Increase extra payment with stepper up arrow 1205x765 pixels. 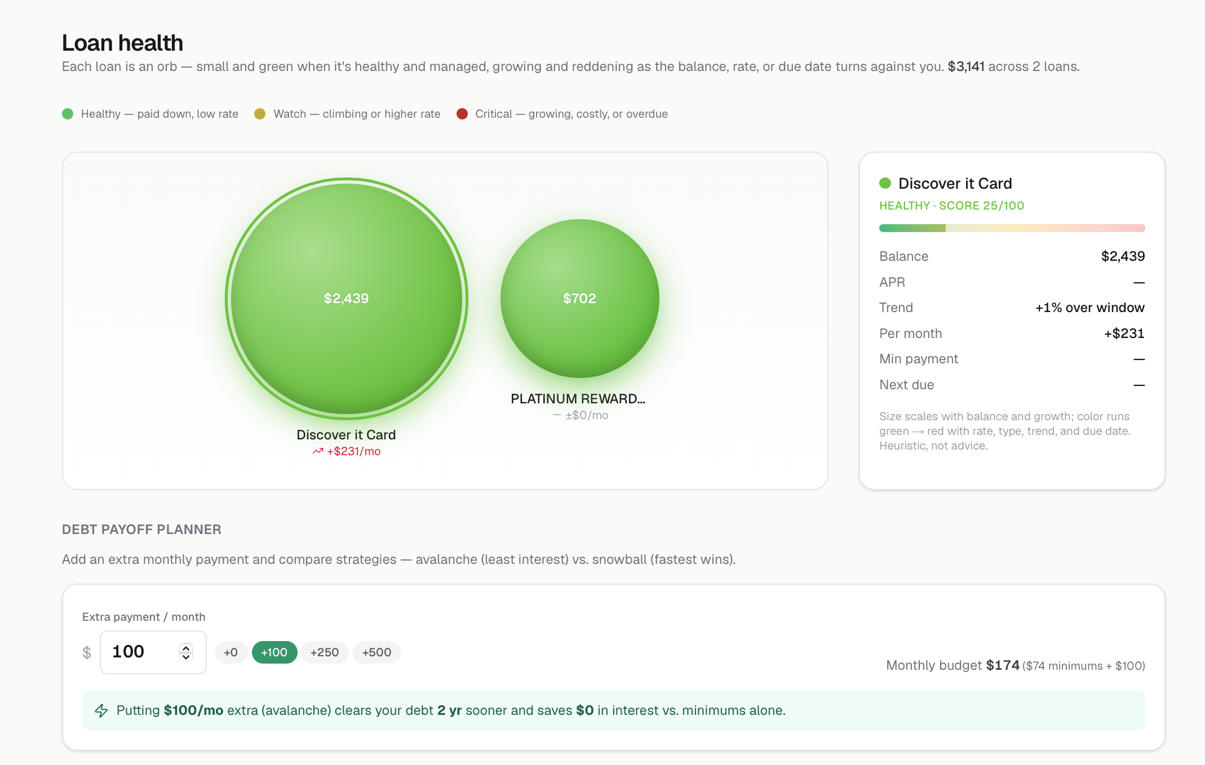(x=186, y=648)
